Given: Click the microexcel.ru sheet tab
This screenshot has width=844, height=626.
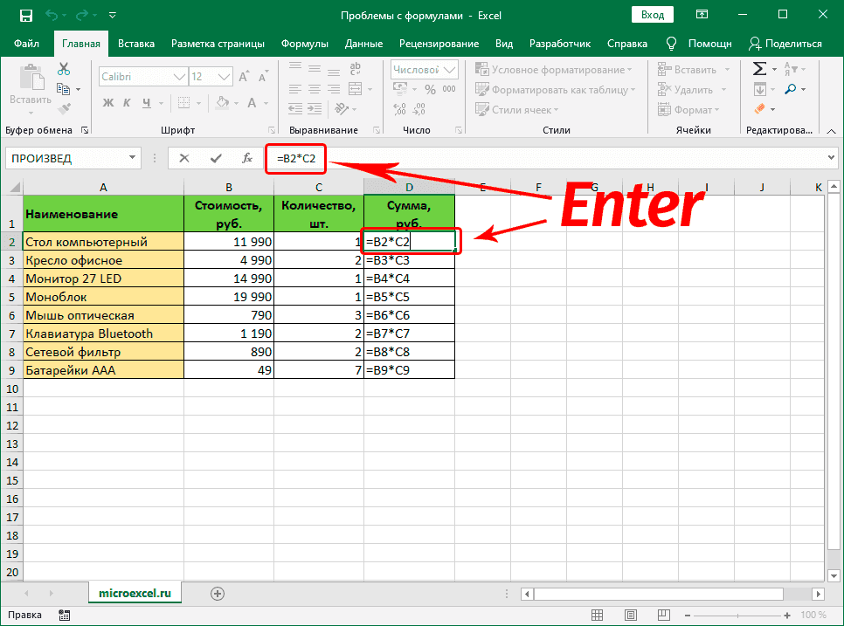Looking at the screenshot, I should coord(135,592).
